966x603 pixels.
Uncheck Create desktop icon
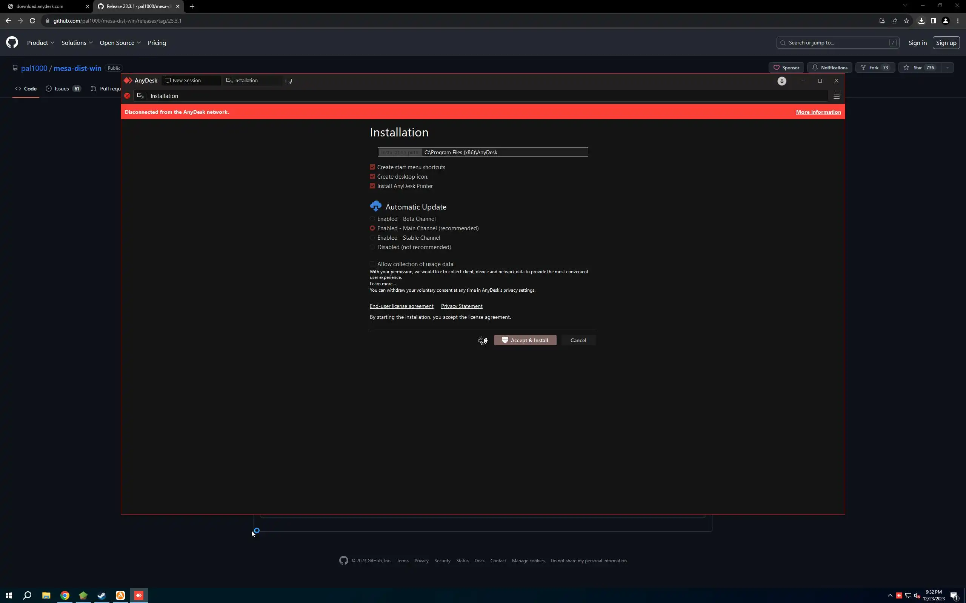coord(372,176)
